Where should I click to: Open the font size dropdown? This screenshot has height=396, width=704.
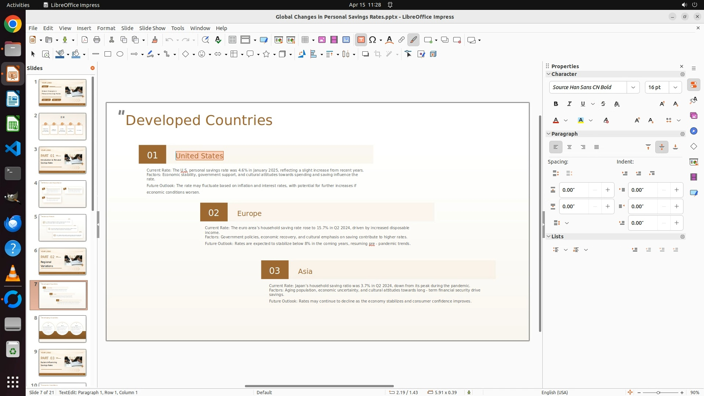tap(675, 87)
